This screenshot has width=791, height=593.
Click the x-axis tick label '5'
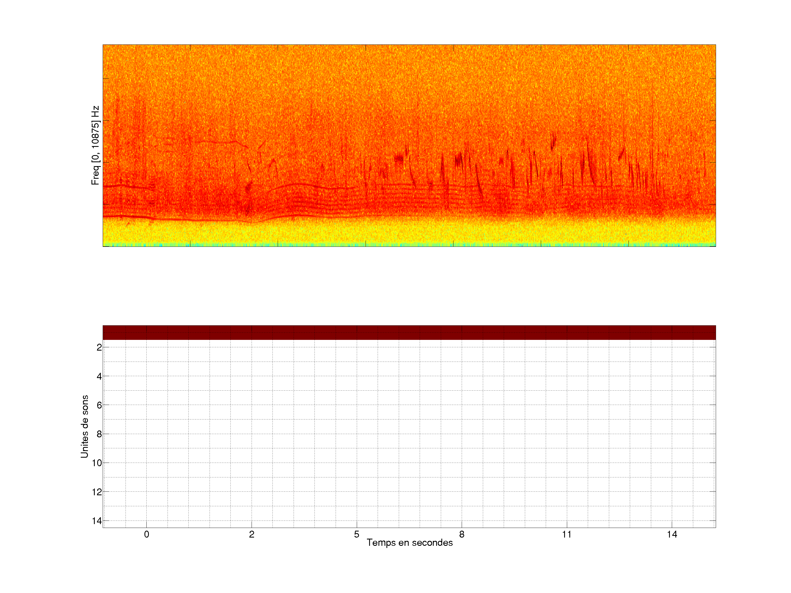pyautogui.click(x=356, y=534)
